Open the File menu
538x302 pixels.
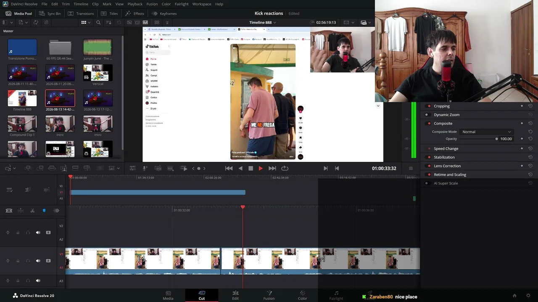coord(44,4)
